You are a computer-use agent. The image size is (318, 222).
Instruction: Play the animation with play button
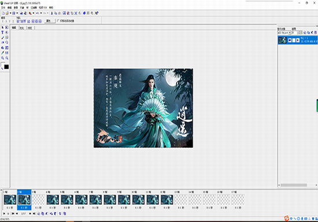click(x=4, y=213)
